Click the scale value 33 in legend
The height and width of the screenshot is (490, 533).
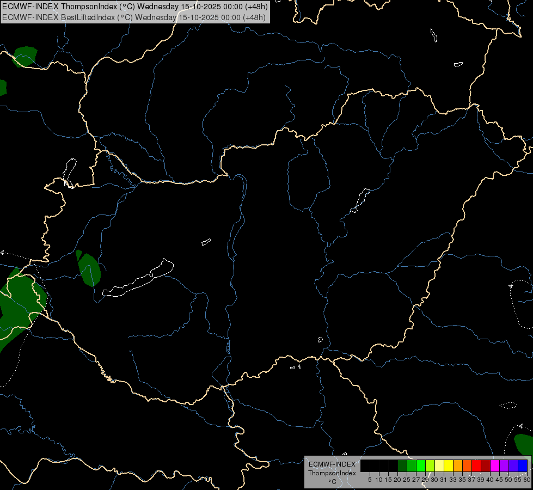pyautogui.click(x=453, y=480)
